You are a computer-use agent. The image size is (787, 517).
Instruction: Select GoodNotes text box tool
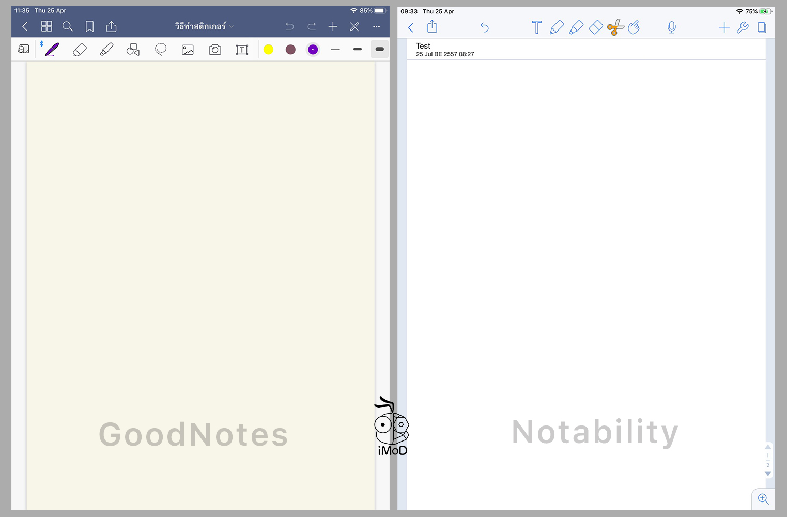coord(242,50)
